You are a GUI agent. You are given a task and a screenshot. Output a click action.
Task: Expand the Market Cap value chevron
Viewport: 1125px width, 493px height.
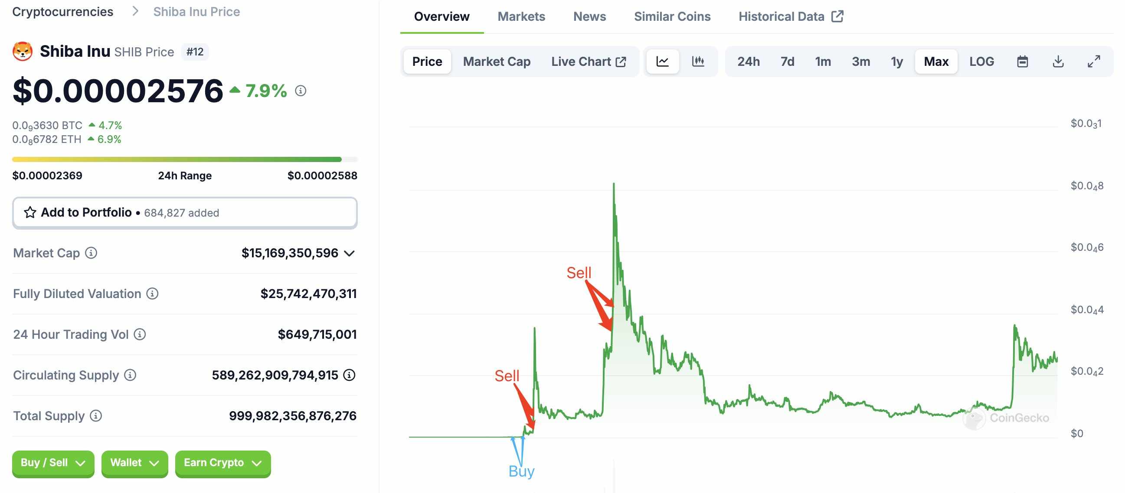[349, 253]
